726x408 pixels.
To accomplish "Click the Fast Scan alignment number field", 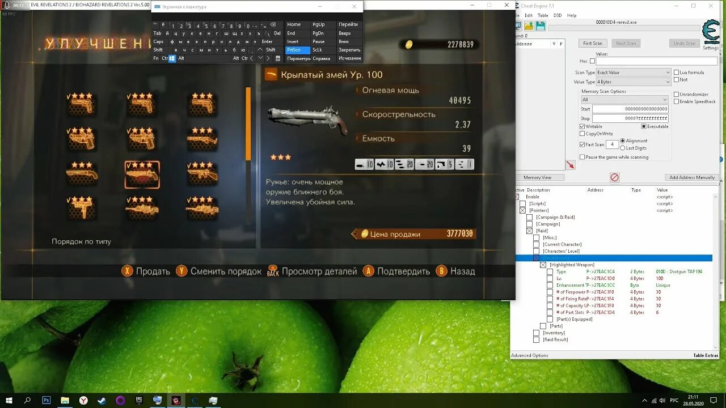I will coord(612,144).
